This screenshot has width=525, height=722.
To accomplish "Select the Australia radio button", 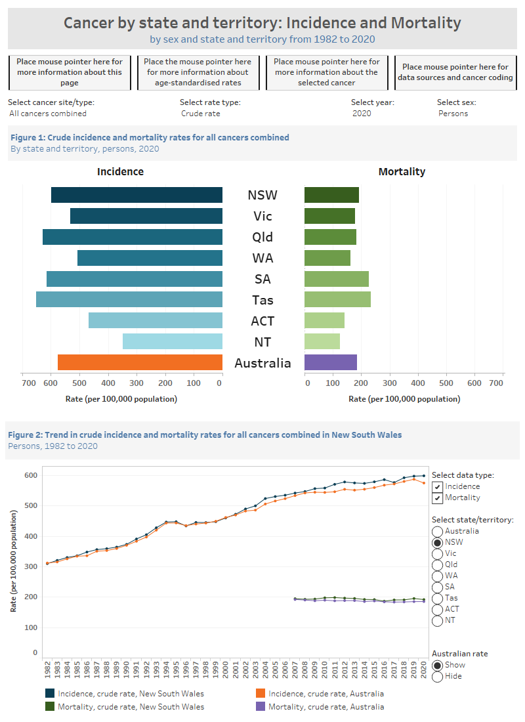I will click(x=437, y=531).
